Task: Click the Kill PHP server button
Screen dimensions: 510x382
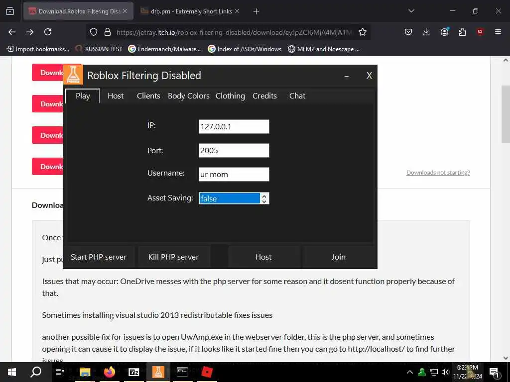Action: point(174,257)
